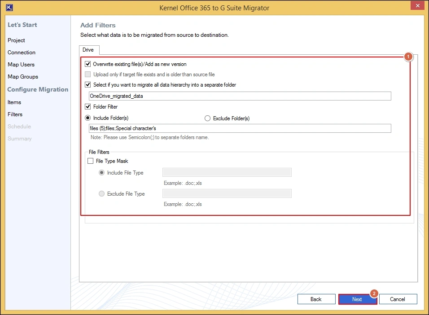The image size is (429, 315).
Task: Enable the File Type Mask checkbox
Action: click(91, 161)
